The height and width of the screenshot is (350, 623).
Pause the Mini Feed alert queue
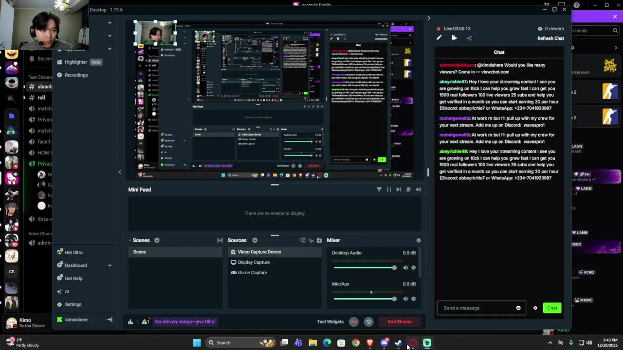[389, 190]
